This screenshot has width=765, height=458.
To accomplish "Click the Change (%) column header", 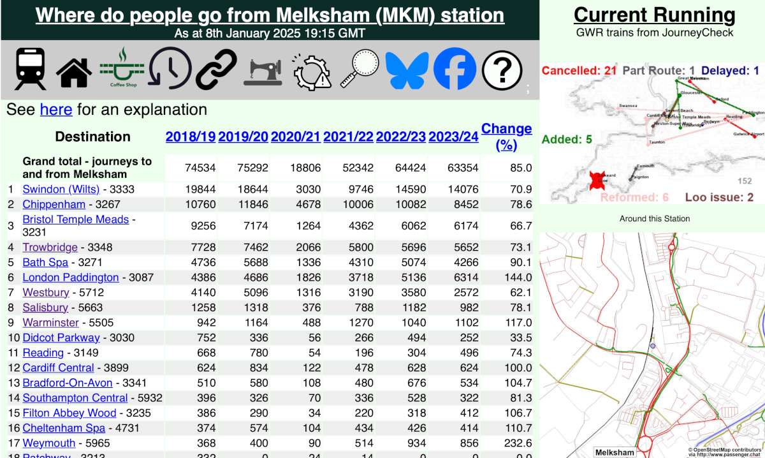I will pos(506,137).
